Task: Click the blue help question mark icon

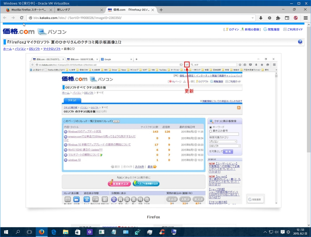Action: pyautogui.click(x=300, y=42)
